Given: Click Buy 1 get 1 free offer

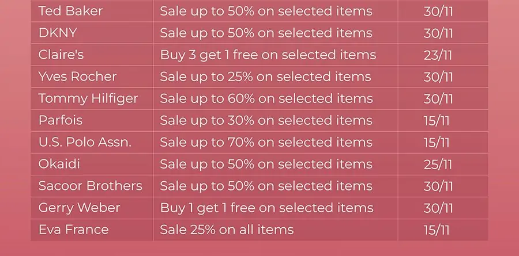Looking at the screenshot, I should 267,208.
